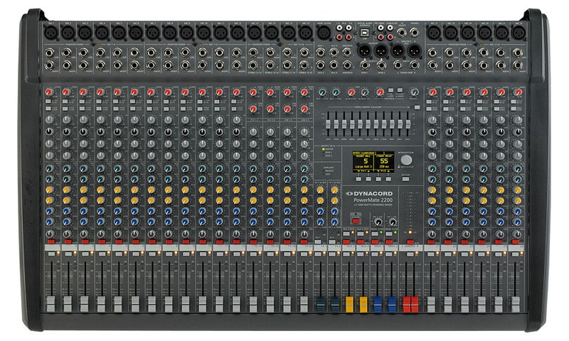This screenshot has height=341, width=569.
Task: Select the first dark teal FX 1 fader
Action: click(320, 303)
